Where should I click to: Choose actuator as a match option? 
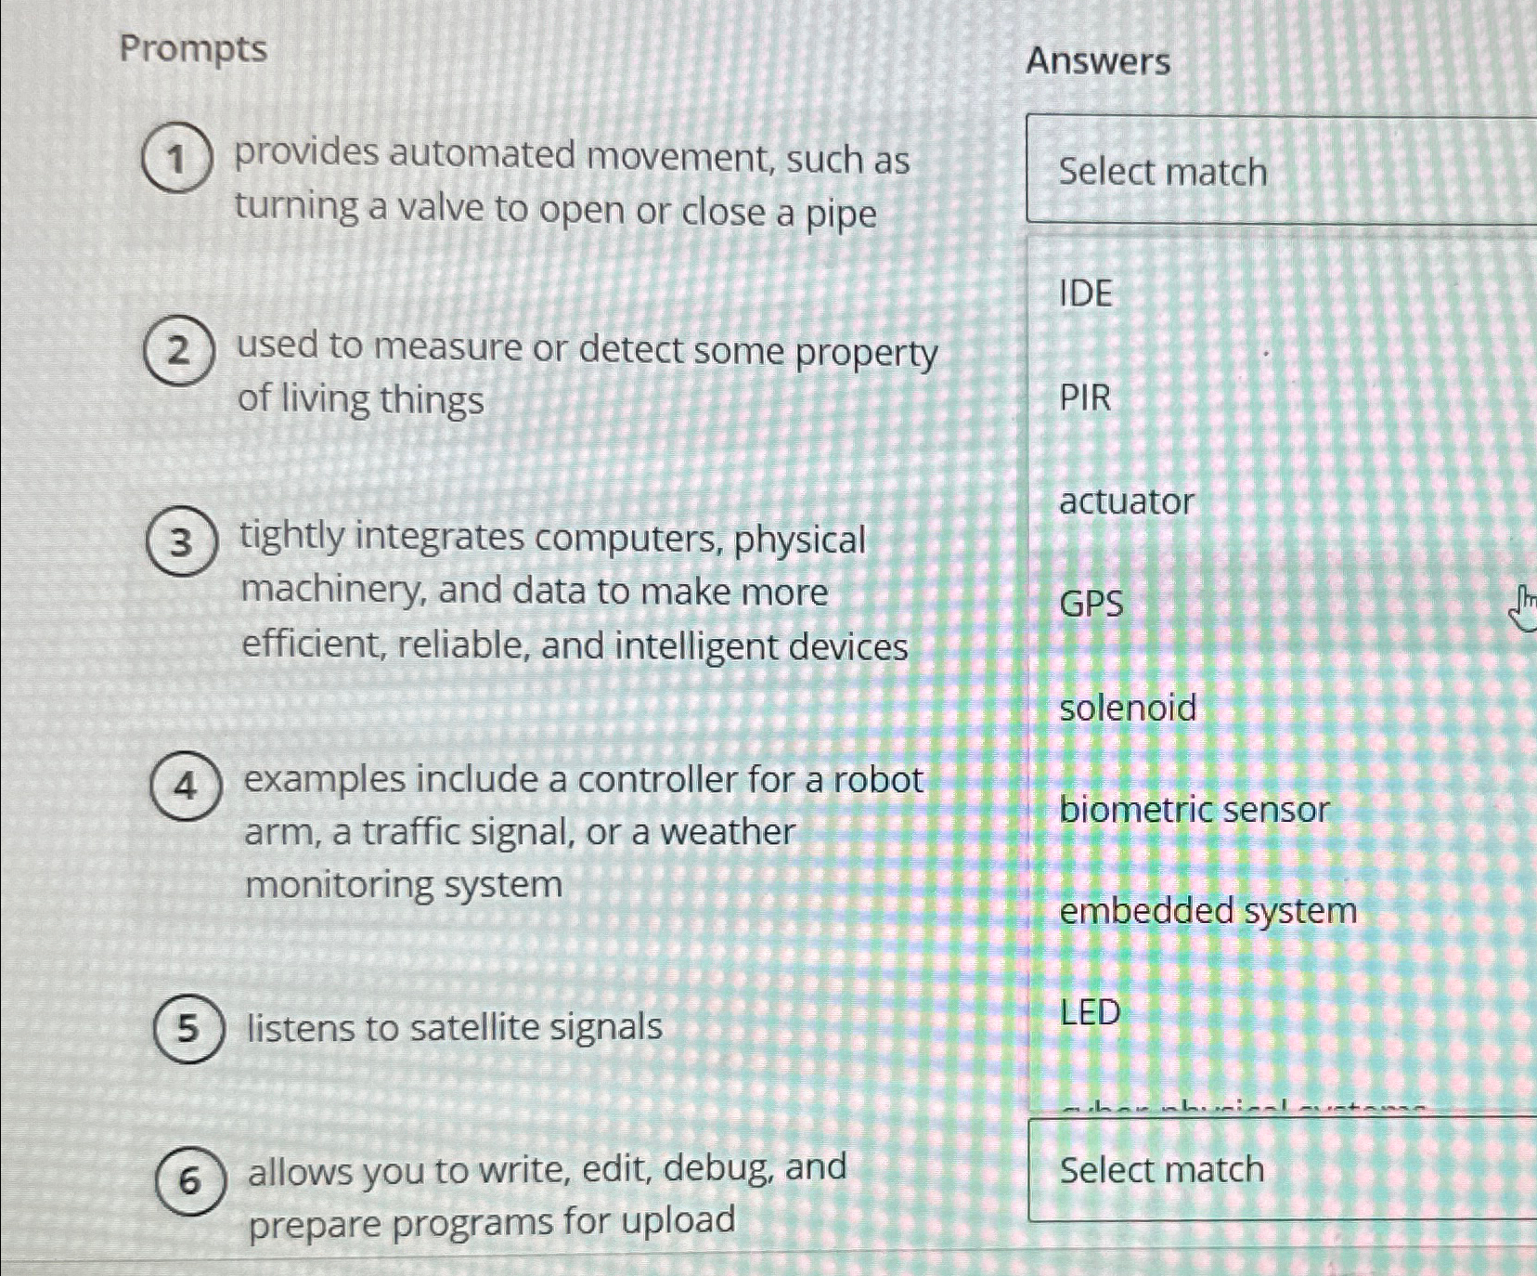click(x=1126, y=502)
